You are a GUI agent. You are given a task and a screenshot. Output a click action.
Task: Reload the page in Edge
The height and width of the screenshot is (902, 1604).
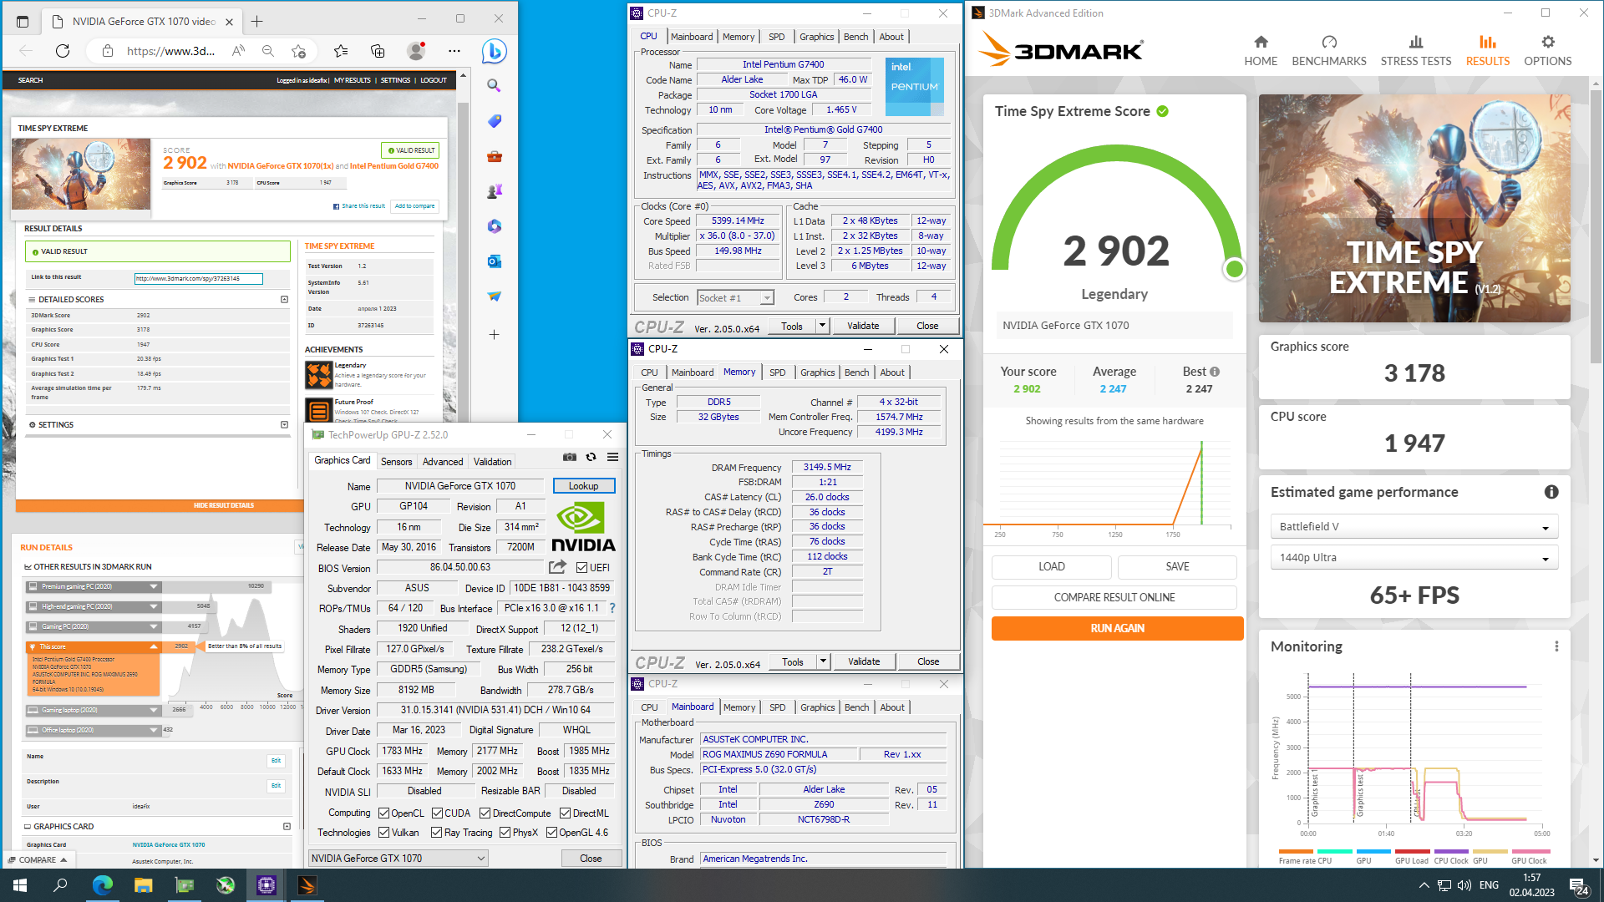tap(63, 51)
